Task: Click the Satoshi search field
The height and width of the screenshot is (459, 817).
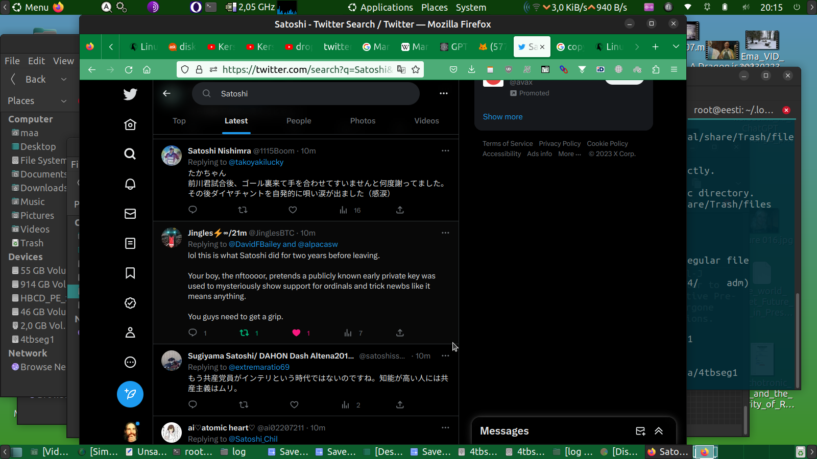Action: [306, 93]
